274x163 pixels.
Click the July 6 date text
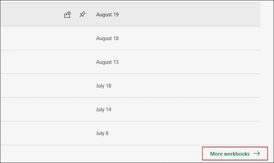click(x=102, y=133)
